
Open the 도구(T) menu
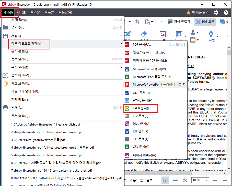tap(50, 13)
